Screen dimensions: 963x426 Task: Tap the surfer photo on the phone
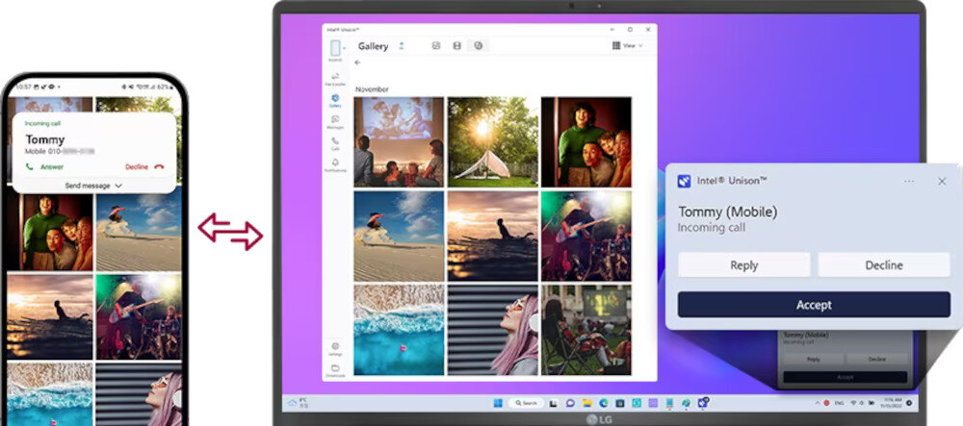50,316
